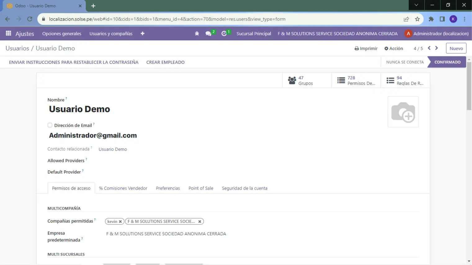
Task: Switch to % Comisiones Vendedor tab
Action: coord(123,188)
